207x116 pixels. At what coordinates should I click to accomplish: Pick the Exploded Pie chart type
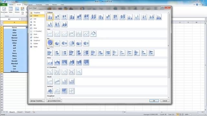pyautogui.click(x=71, y=43)
